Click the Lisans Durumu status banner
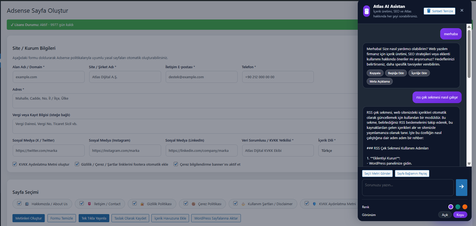 pos(182,25)
